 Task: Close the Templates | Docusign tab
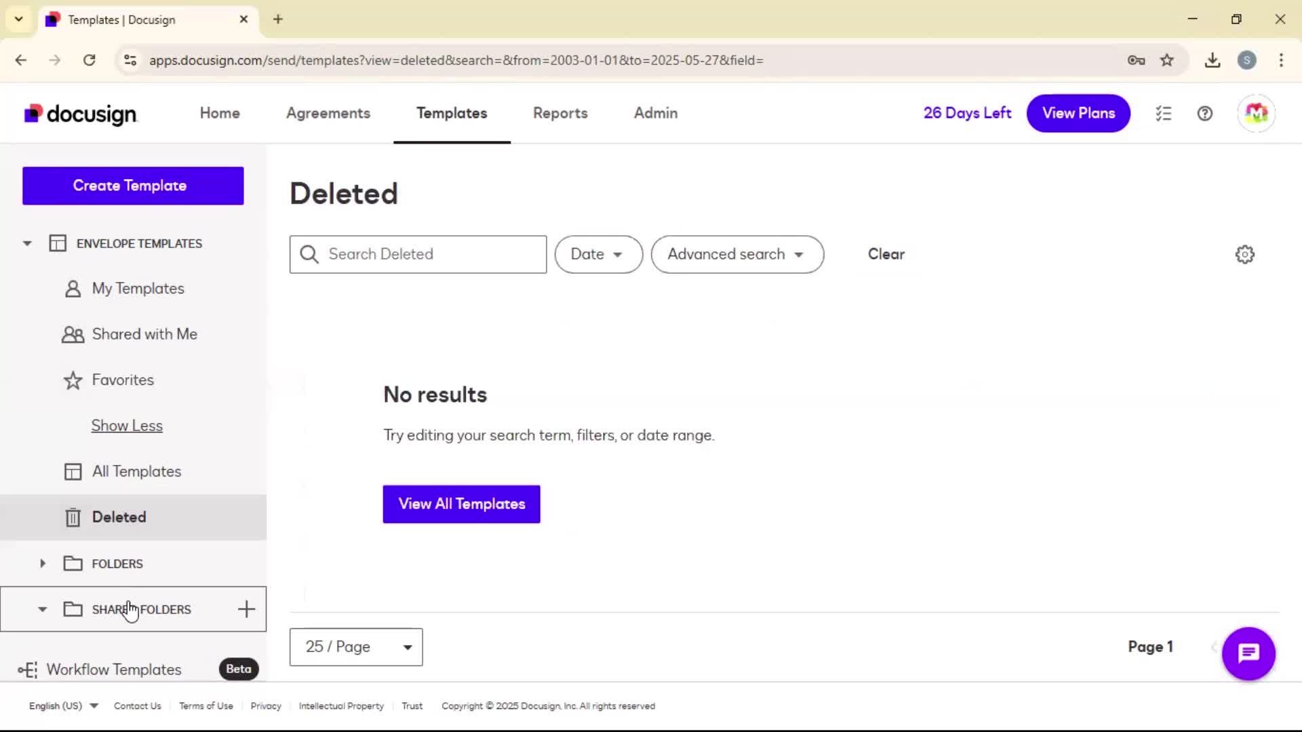click(x=244, y=20)
